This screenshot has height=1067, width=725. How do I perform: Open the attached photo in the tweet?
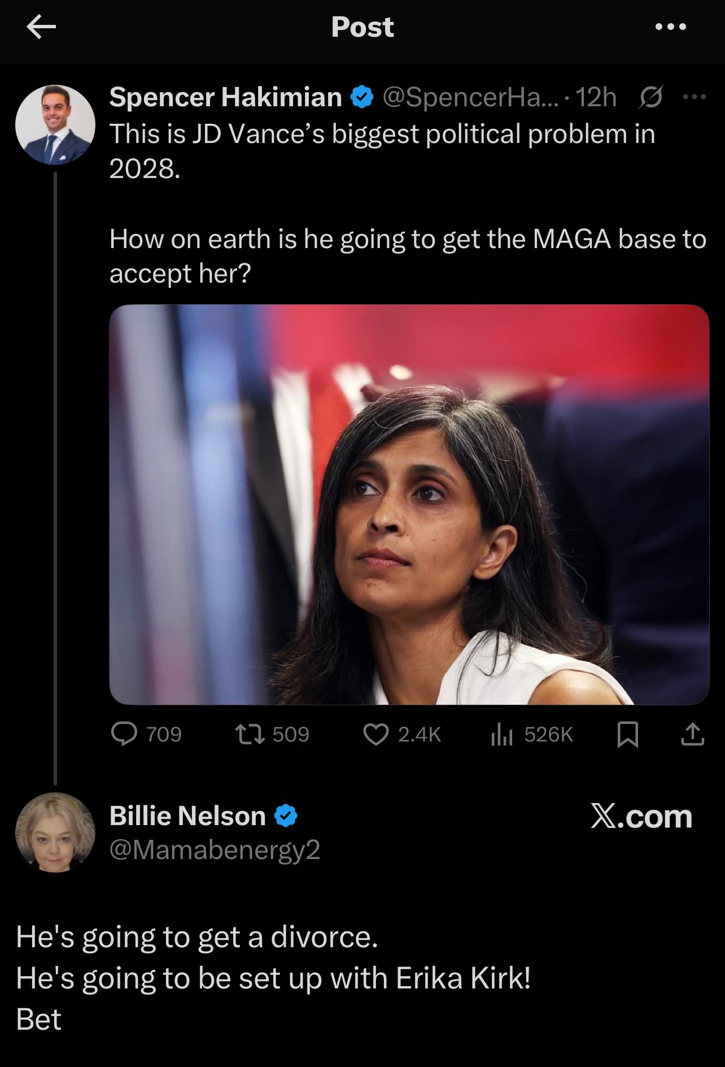409,504
